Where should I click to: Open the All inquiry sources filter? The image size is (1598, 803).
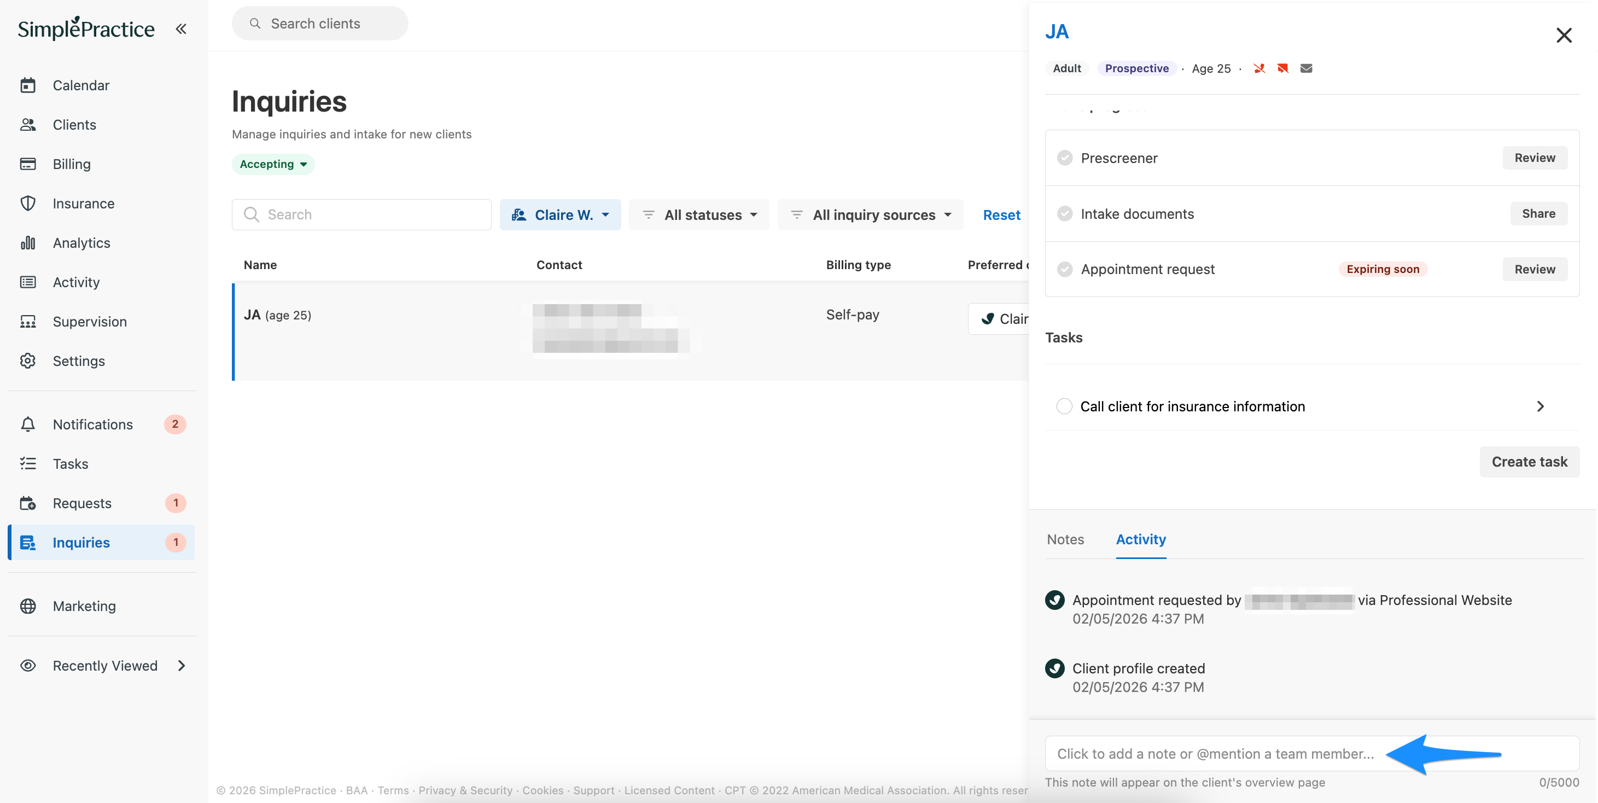coord(870,215)
